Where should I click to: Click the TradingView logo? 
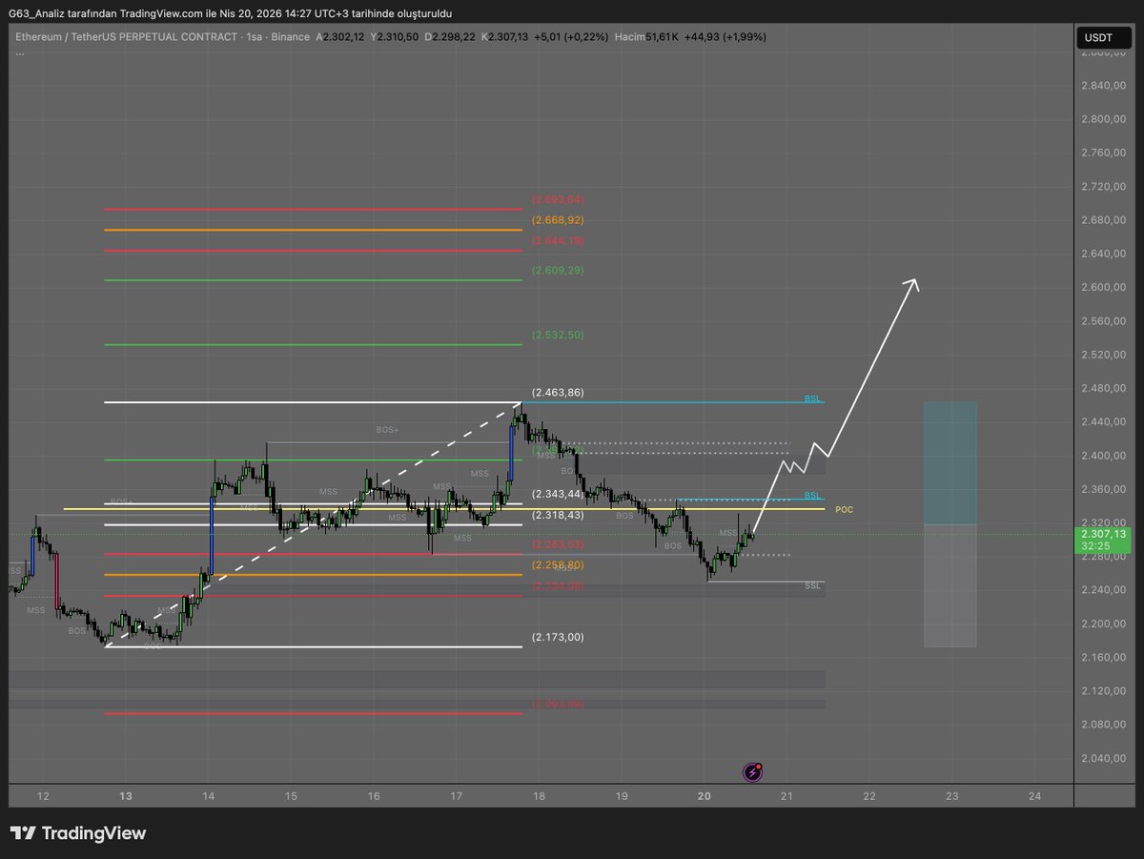point(78,833)
